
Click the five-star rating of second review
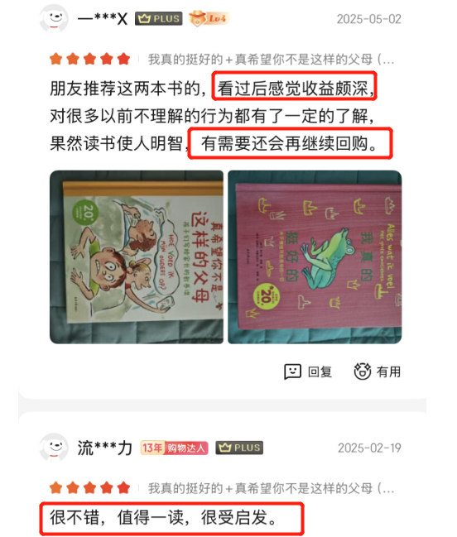coord(90,487)
